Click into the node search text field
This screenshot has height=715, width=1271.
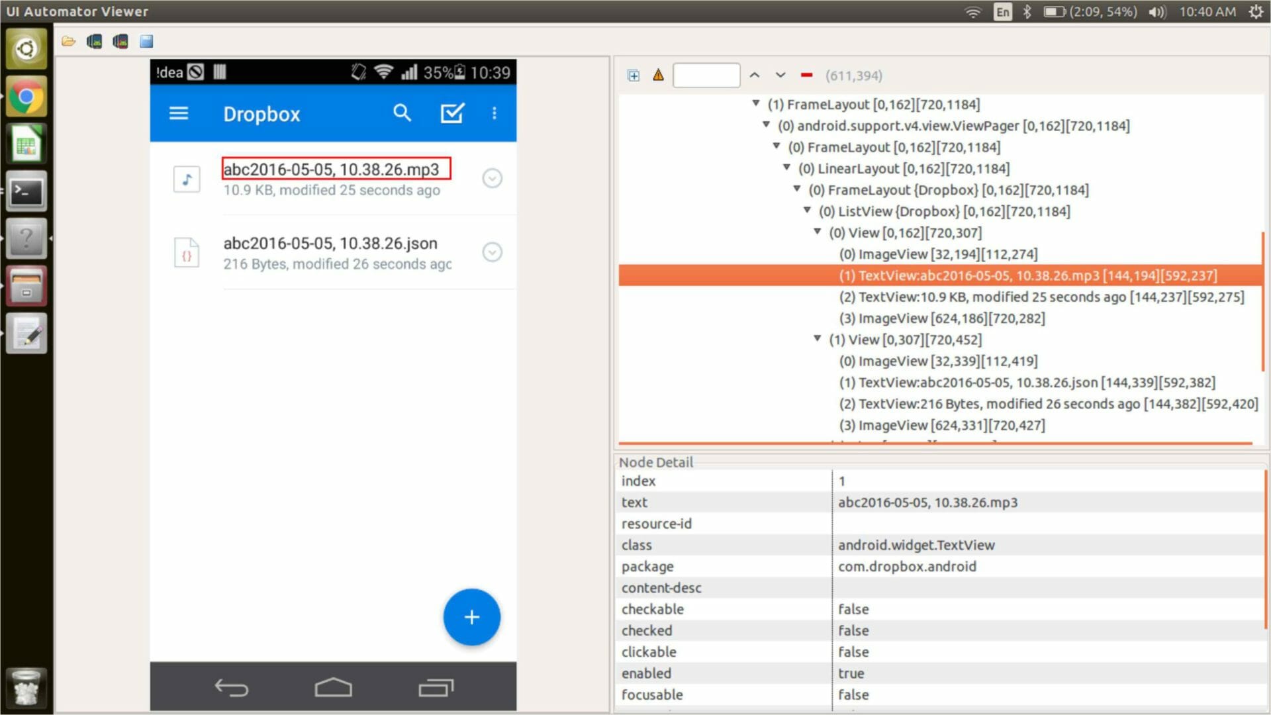(x=706, y=75)
